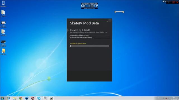
Task: Open Skype from the taskbar
Action: [39, 98]
